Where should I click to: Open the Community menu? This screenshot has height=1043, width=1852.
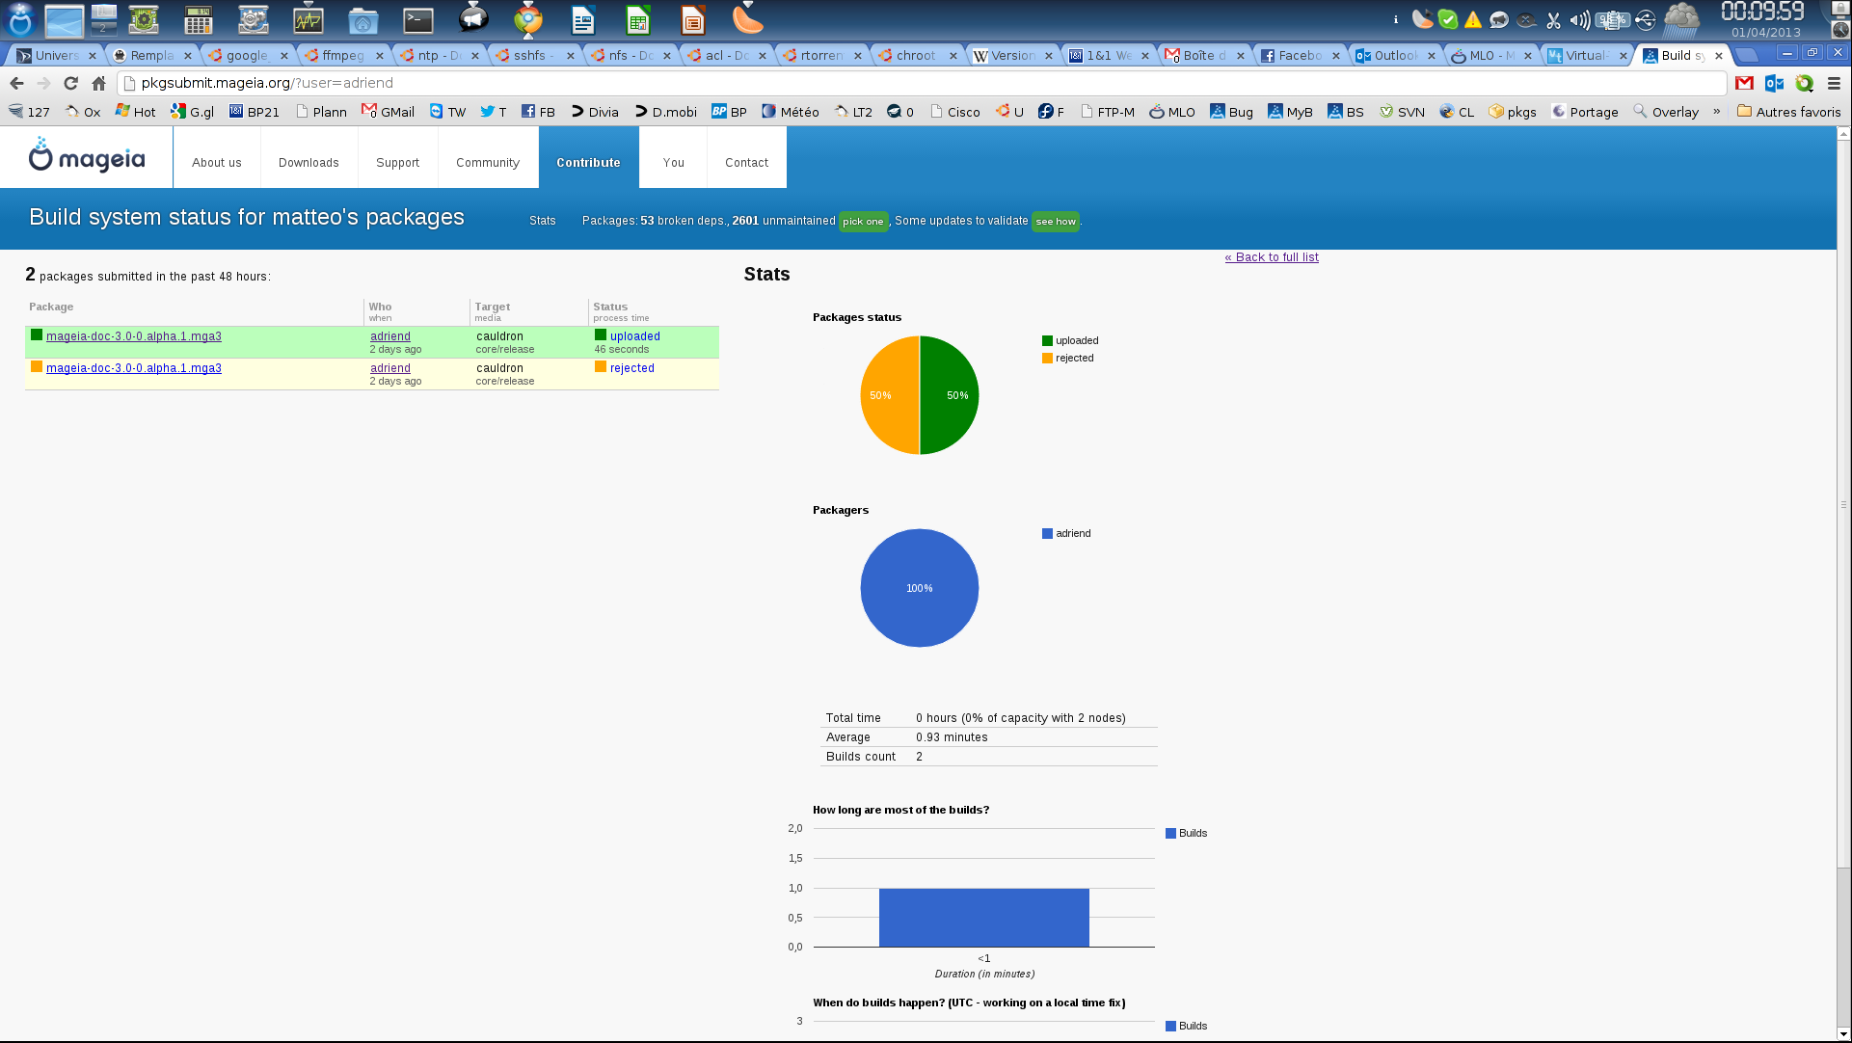pos(488,163)
